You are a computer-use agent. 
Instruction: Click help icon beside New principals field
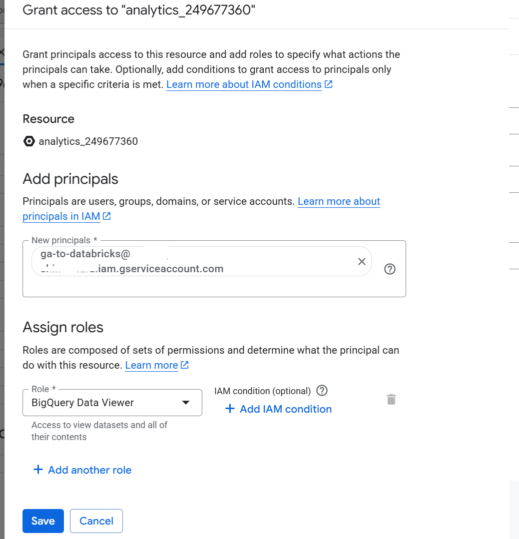pos(390,269)
